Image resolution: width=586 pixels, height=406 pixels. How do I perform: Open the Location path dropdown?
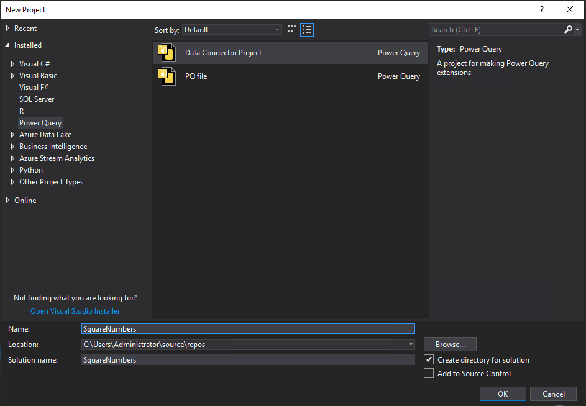pos(410,345)
